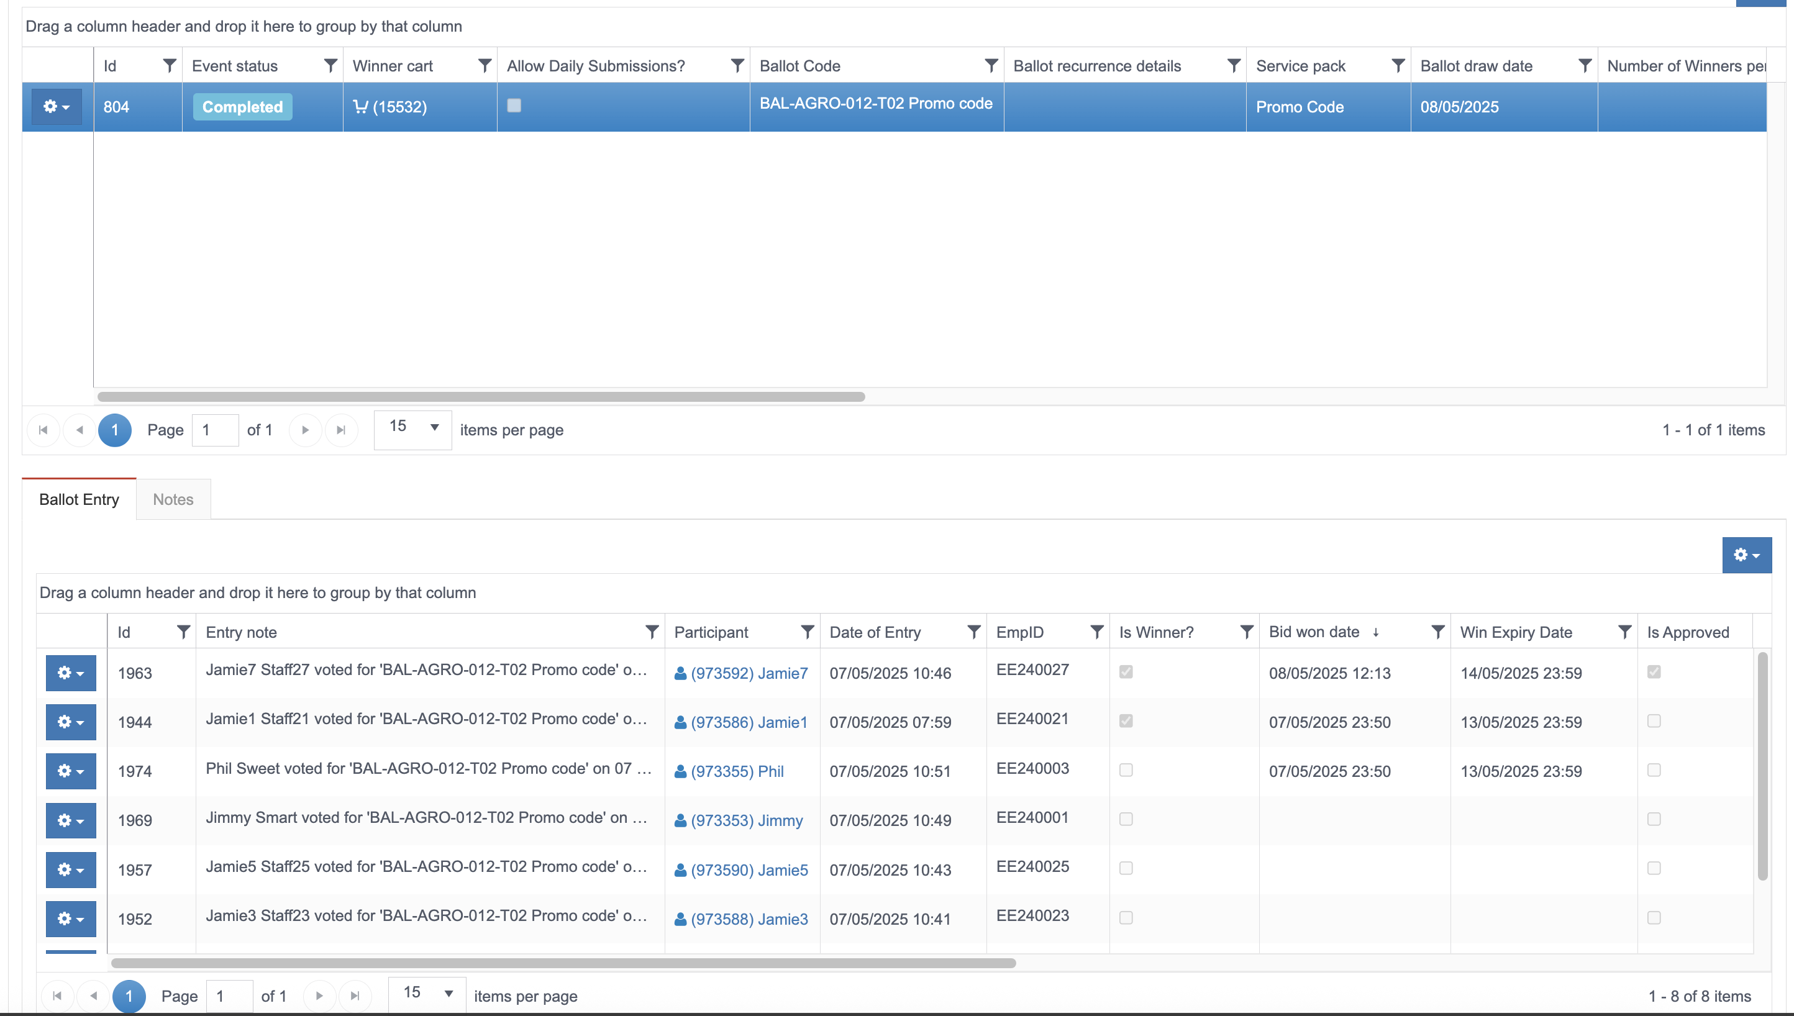Toggle the Allow Daily Submissions checkbox for row 804
The image size is (1794, 1016).
[x=514, y=106]
